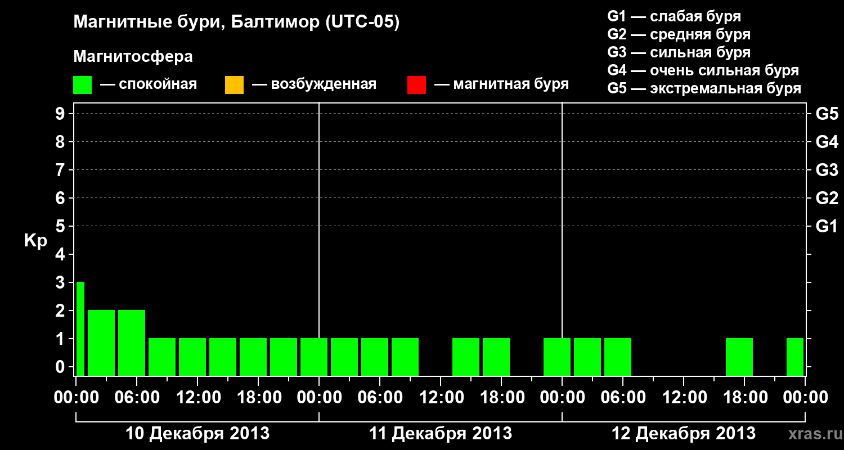The image size is (844, 450).
Task: Click 'G5 — экстремальная буря' legend line
Action: click(x=704, y=88)
